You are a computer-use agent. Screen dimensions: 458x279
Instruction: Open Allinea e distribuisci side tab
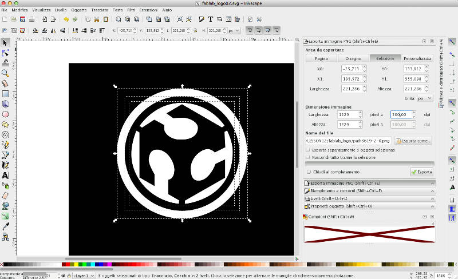point(441,73)
